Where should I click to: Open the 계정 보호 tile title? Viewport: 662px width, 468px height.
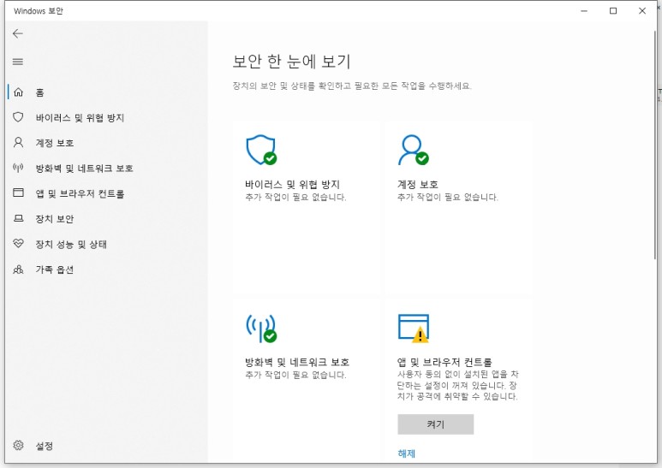[418, 184]
